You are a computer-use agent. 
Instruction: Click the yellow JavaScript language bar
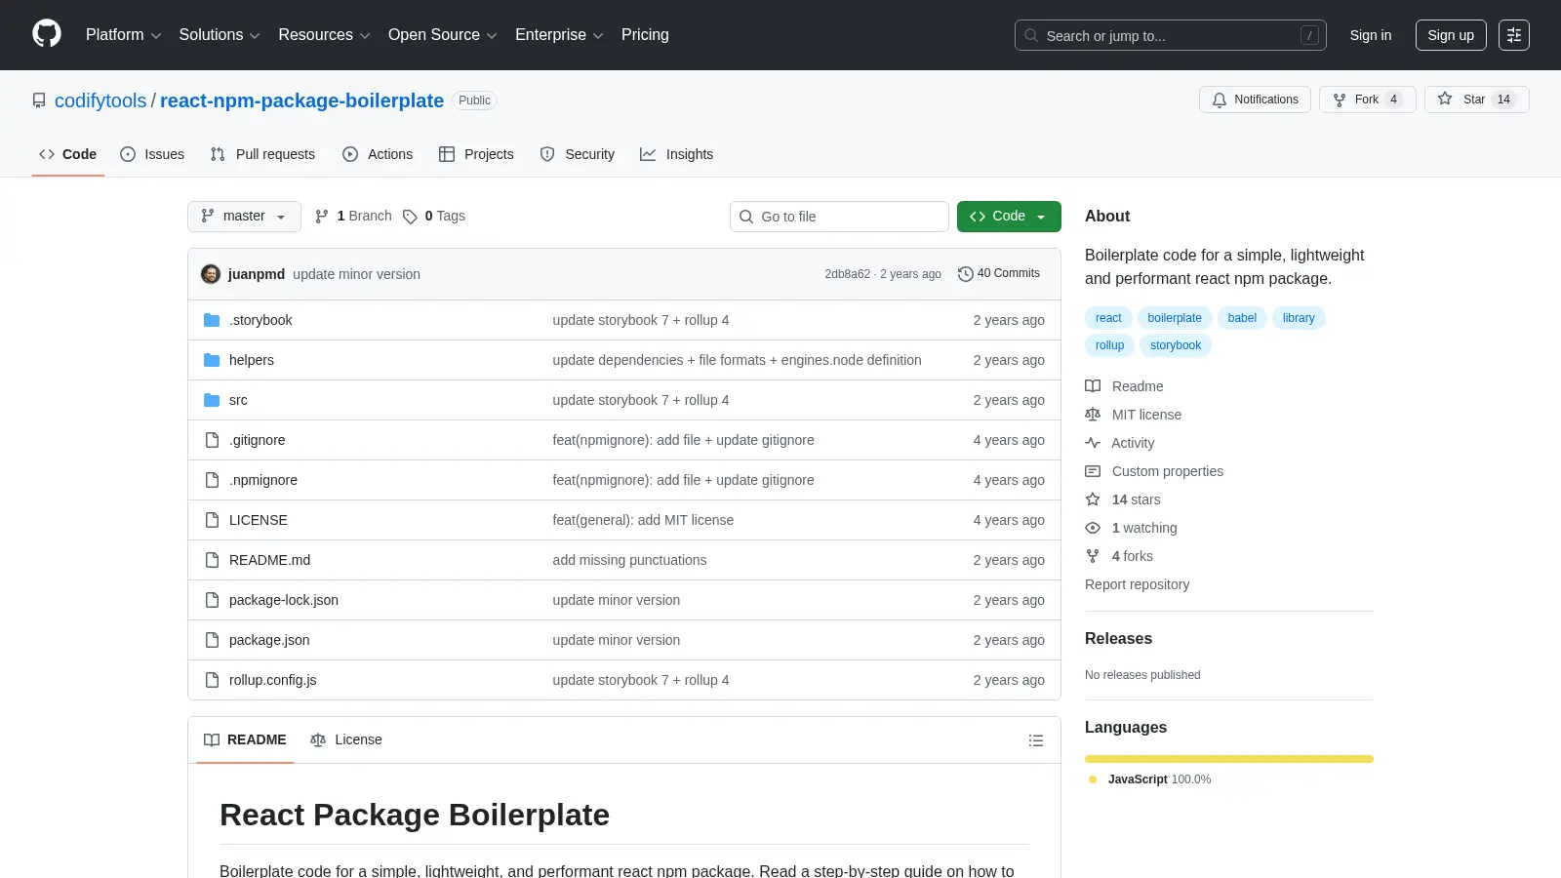click(1229, 759)
